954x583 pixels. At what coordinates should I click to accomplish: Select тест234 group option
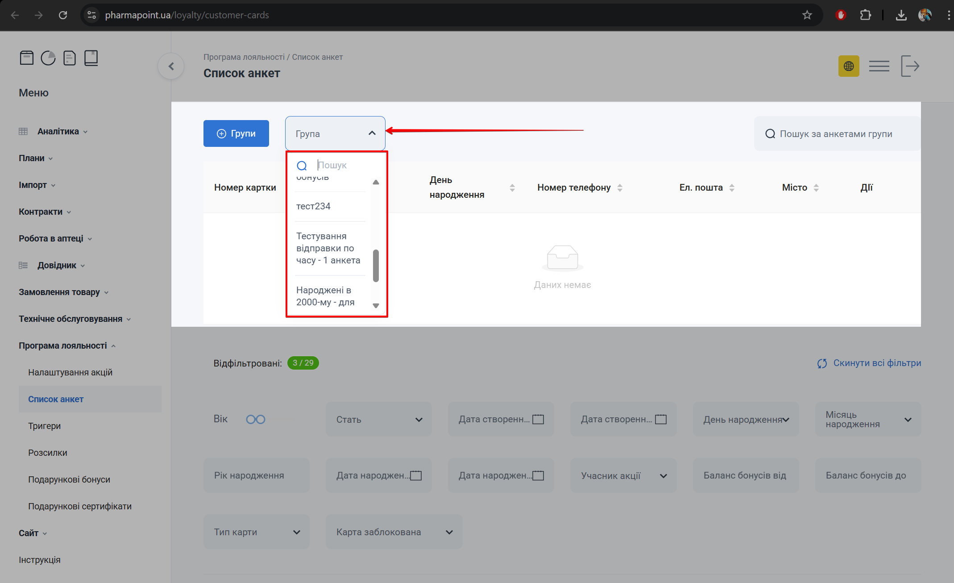coord(314,206)
